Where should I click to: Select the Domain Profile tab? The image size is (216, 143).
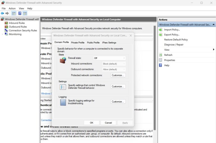pos(62,42)
